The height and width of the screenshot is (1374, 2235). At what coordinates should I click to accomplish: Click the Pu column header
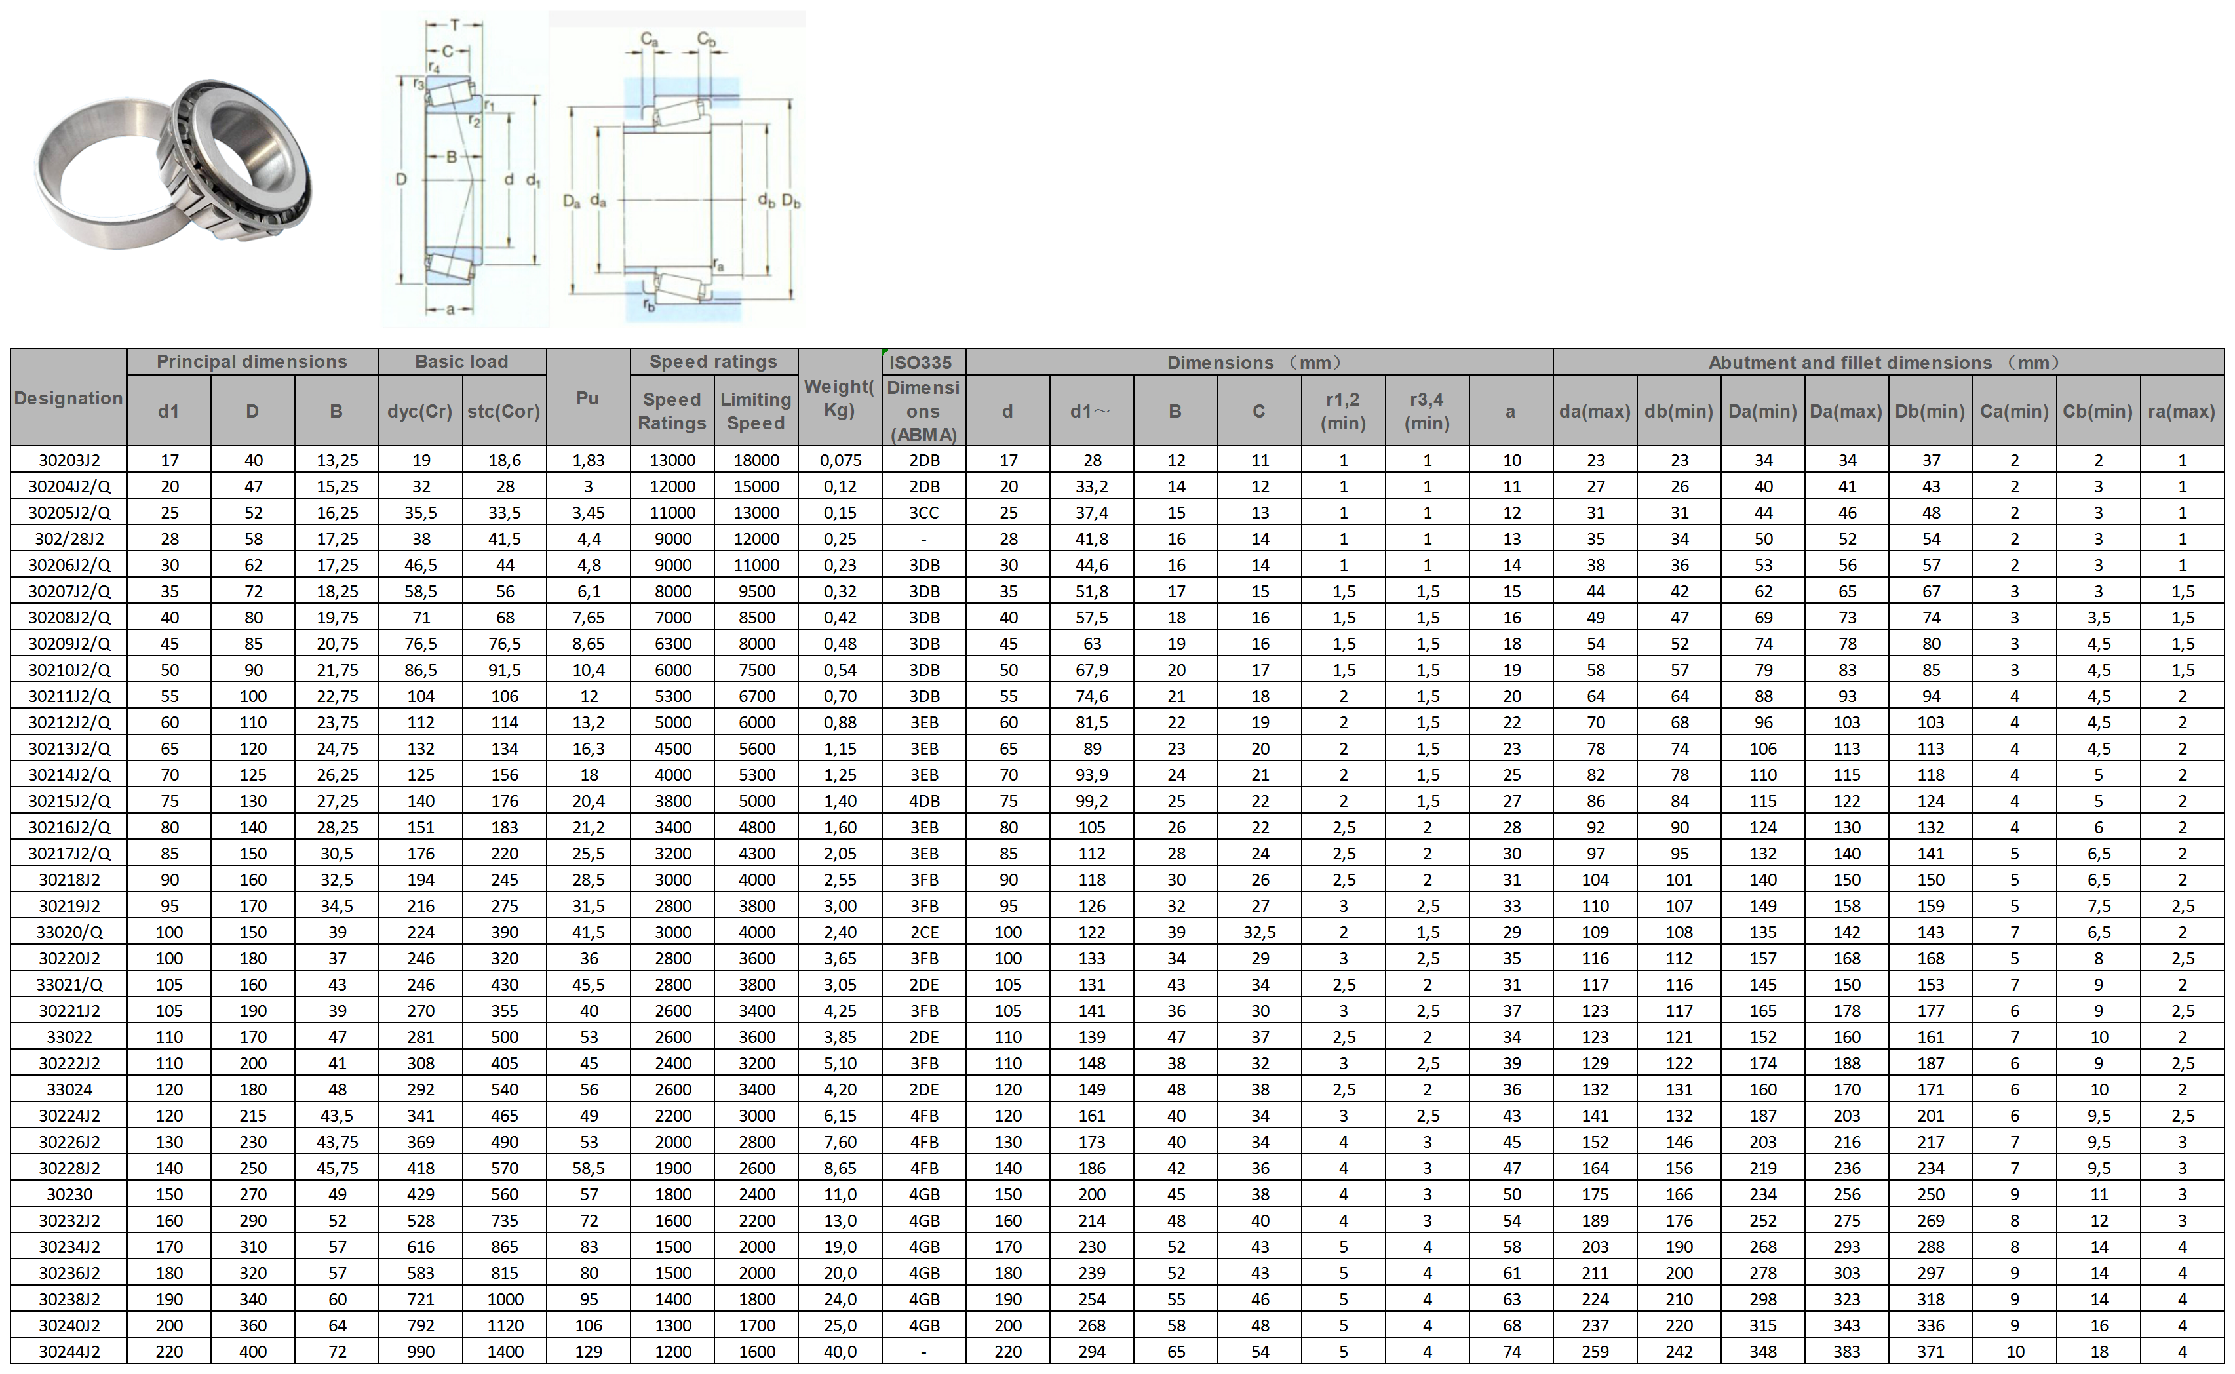tap(588, 398)
